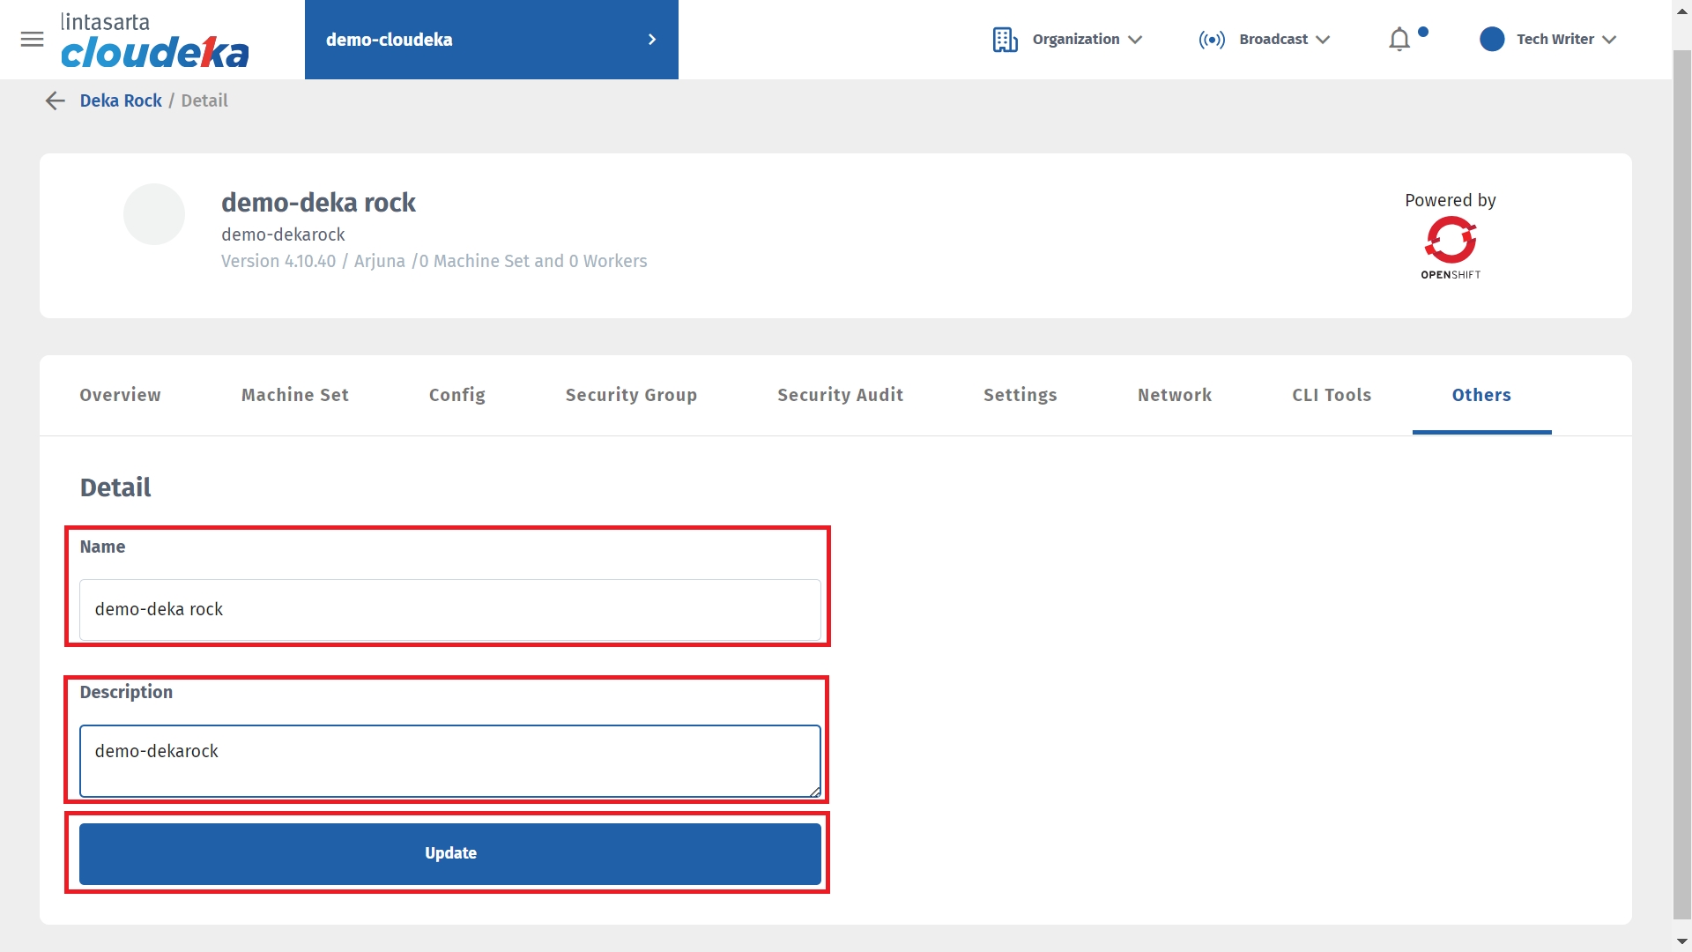Click the Broadcast signal icon
1692x952 pixels.
1212,40
